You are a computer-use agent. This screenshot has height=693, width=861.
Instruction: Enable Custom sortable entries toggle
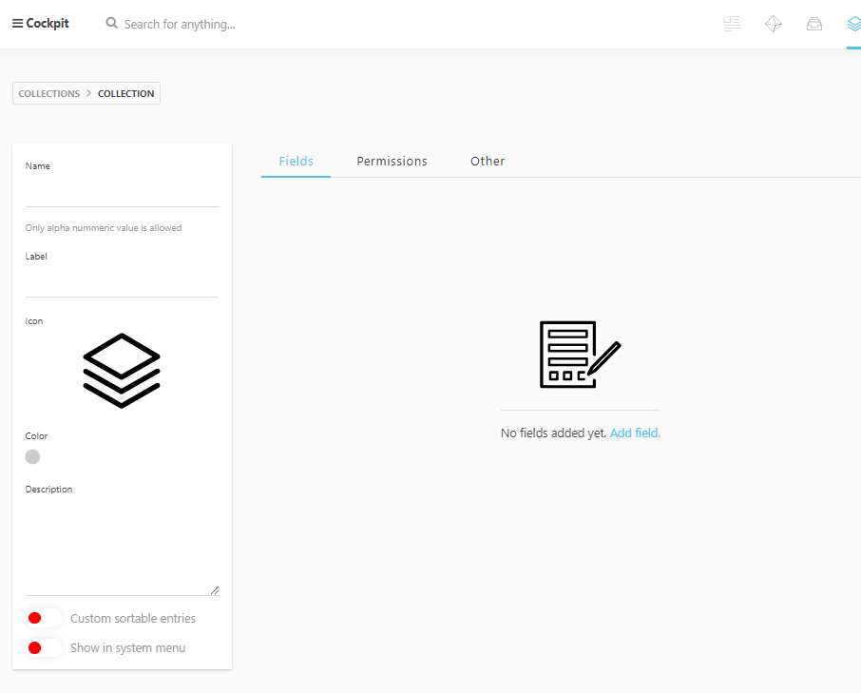pos(44,618)
